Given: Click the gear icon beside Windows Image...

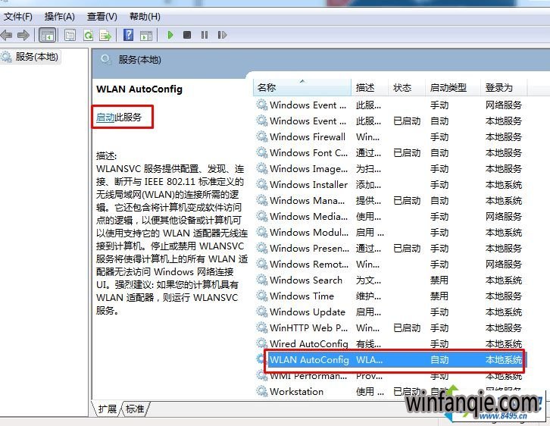Looking at the screenshot, I should tap(261, 168).
